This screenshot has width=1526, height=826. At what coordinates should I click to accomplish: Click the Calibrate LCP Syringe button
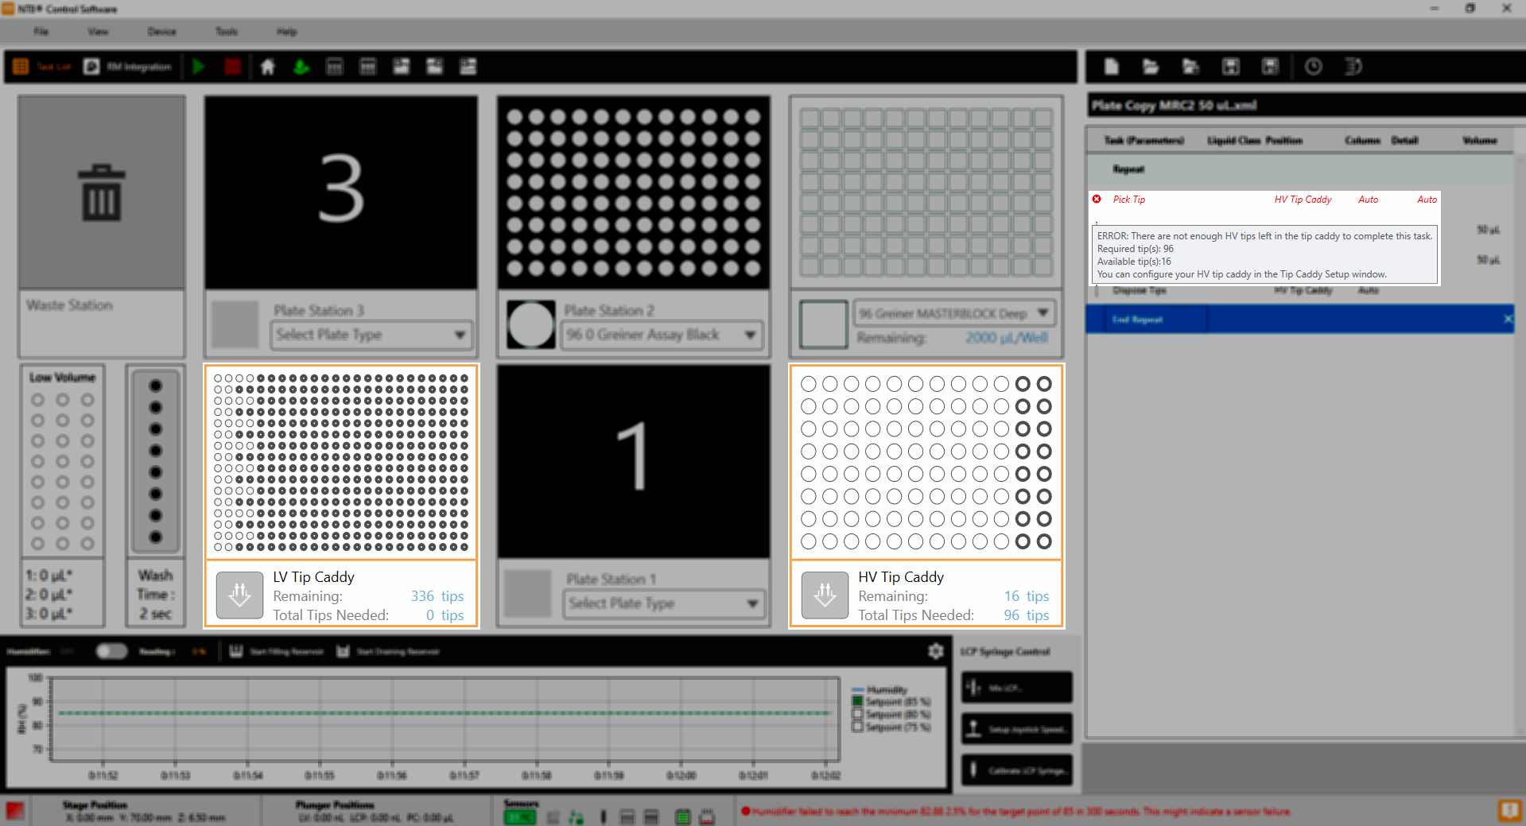(1016, 770)
